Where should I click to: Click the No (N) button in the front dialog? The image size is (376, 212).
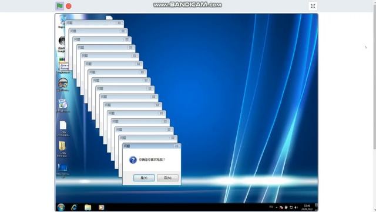click(x=167, y=178)
